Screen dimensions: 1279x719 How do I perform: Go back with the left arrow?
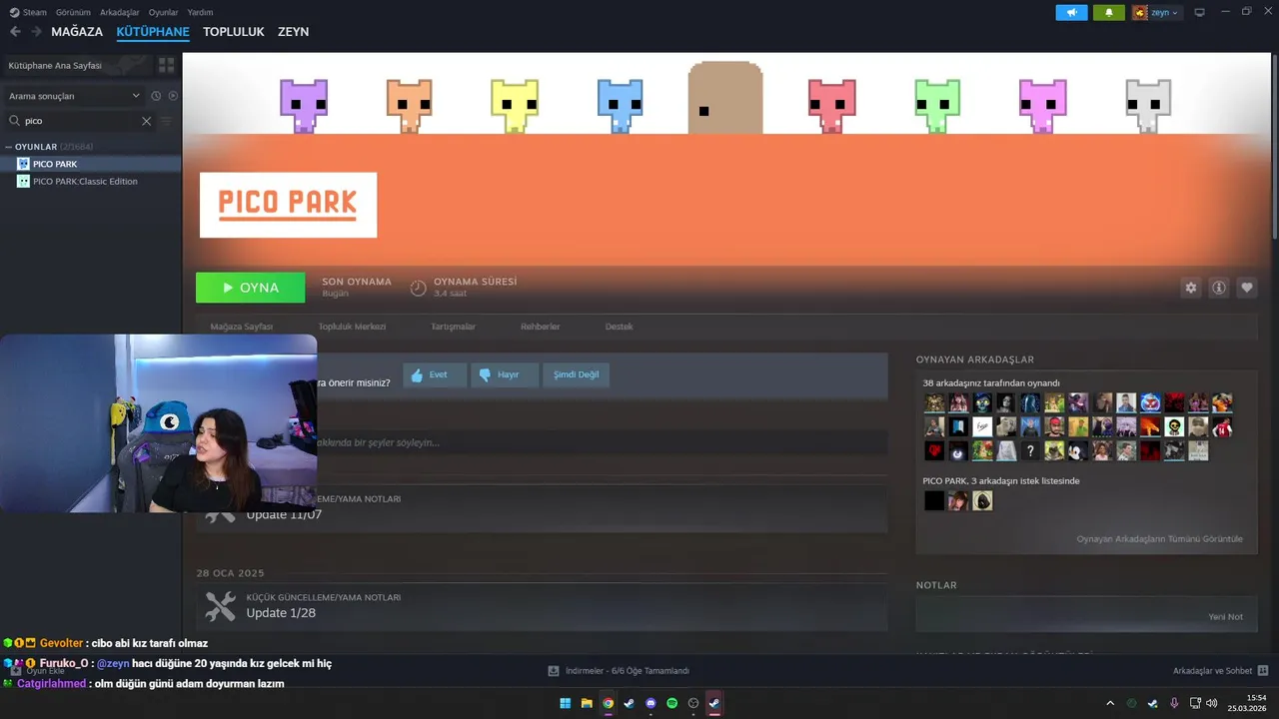click(x=15, y=32)
